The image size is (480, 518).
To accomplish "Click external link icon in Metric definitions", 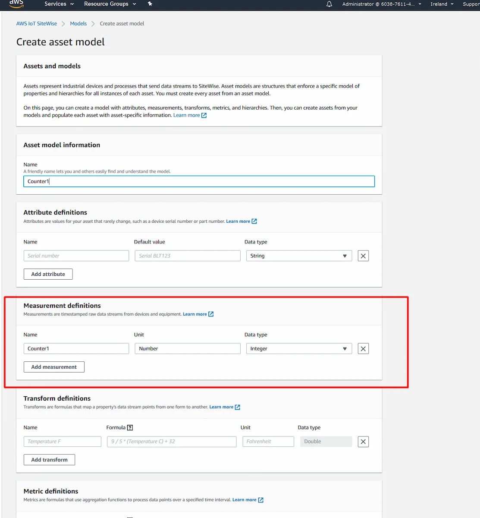I will tap(260, 500).
